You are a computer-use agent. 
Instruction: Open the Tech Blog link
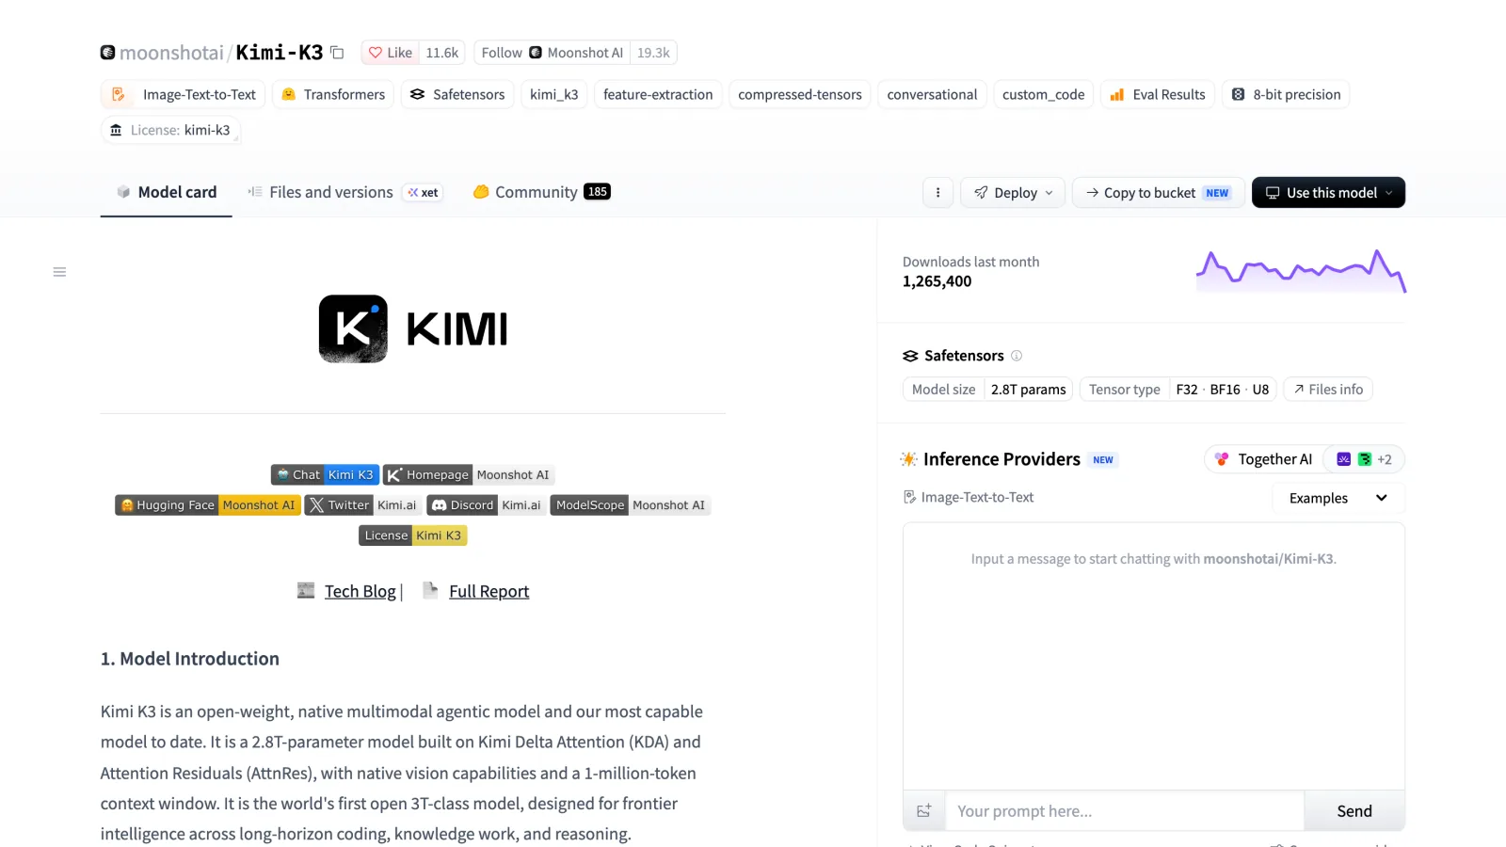[360, 591]
